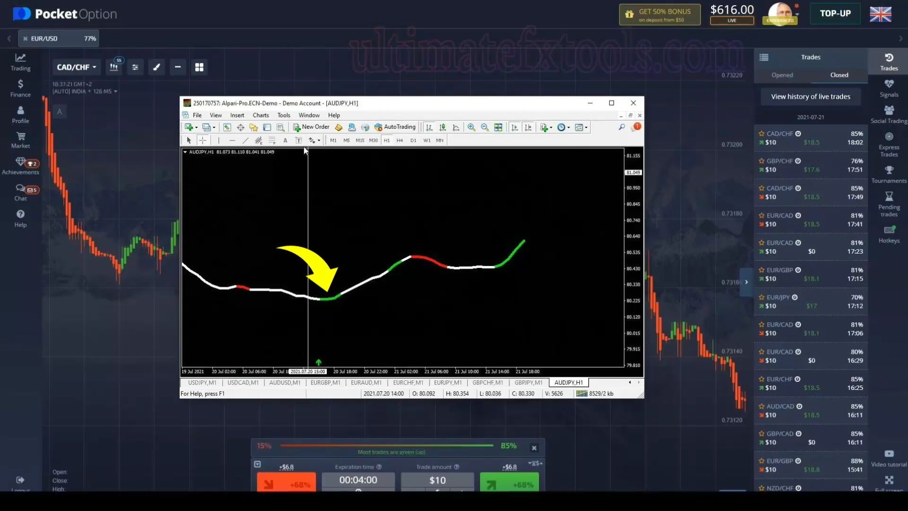Select the MN monthly timeframe
The height and width of the screenshot is (511, 908).
(x=440, y=141)
